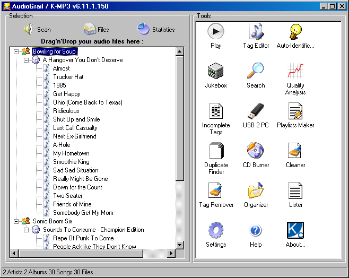This screenshot has height=278, width=349.
Task: Click the horizontal scrollbar thumb
Action: (x=81, y=253)
